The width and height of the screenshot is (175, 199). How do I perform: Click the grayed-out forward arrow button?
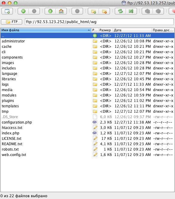point(34,11)
